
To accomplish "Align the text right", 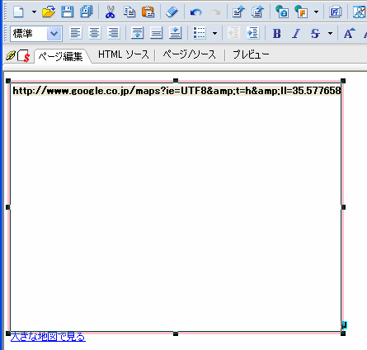I will click(113, 33).
